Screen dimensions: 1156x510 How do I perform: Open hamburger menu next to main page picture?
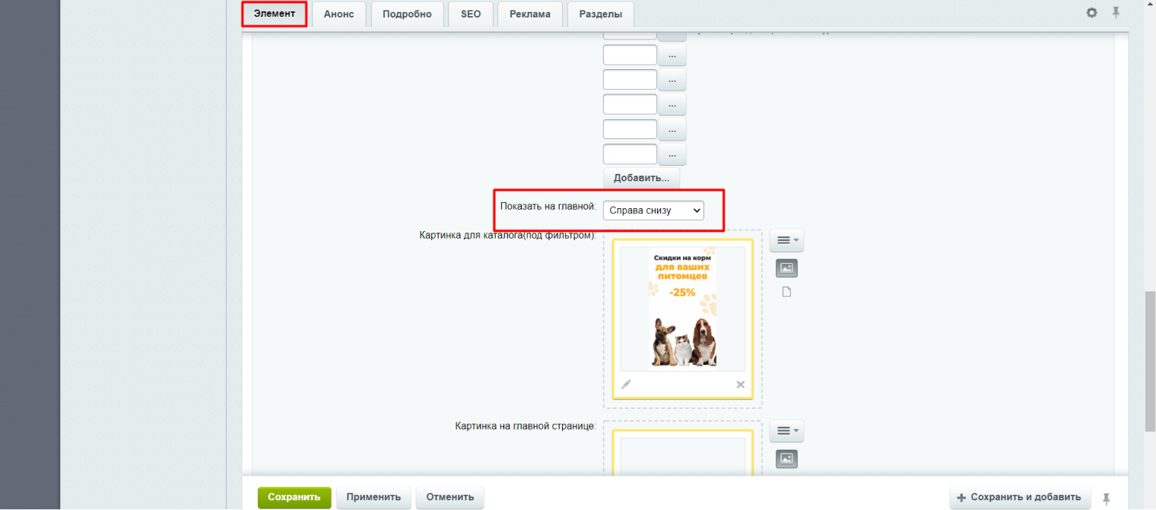click(786, 432)
